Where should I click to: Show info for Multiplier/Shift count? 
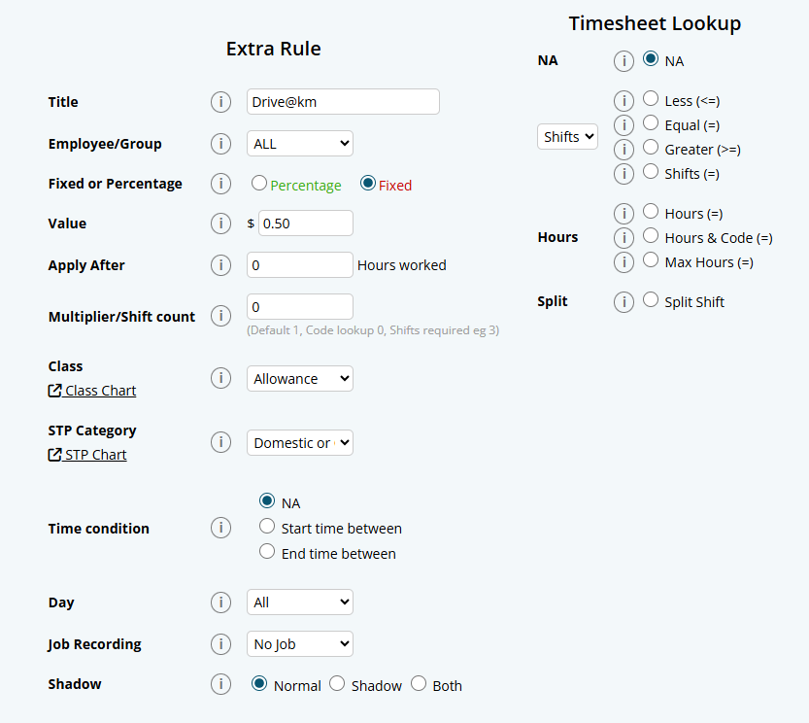(221, 316)
